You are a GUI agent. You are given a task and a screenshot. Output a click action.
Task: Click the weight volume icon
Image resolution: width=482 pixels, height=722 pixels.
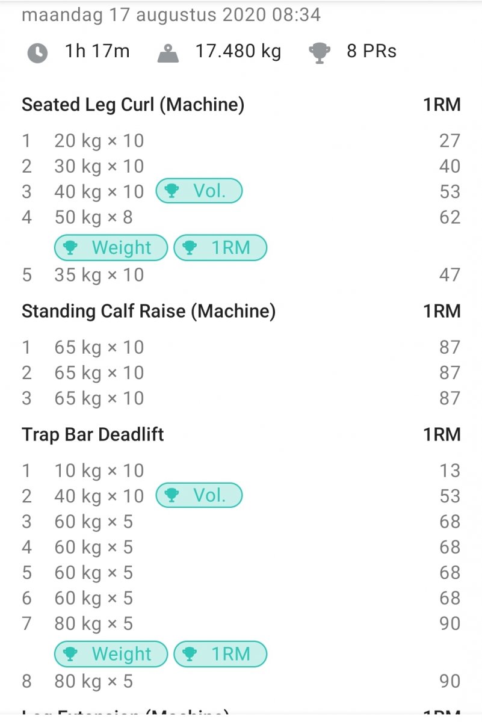[170, 53]
